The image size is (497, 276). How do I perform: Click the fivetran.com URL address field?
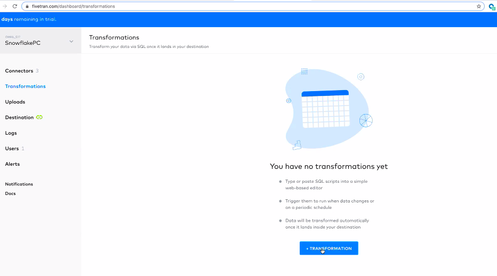click(213, 6)
